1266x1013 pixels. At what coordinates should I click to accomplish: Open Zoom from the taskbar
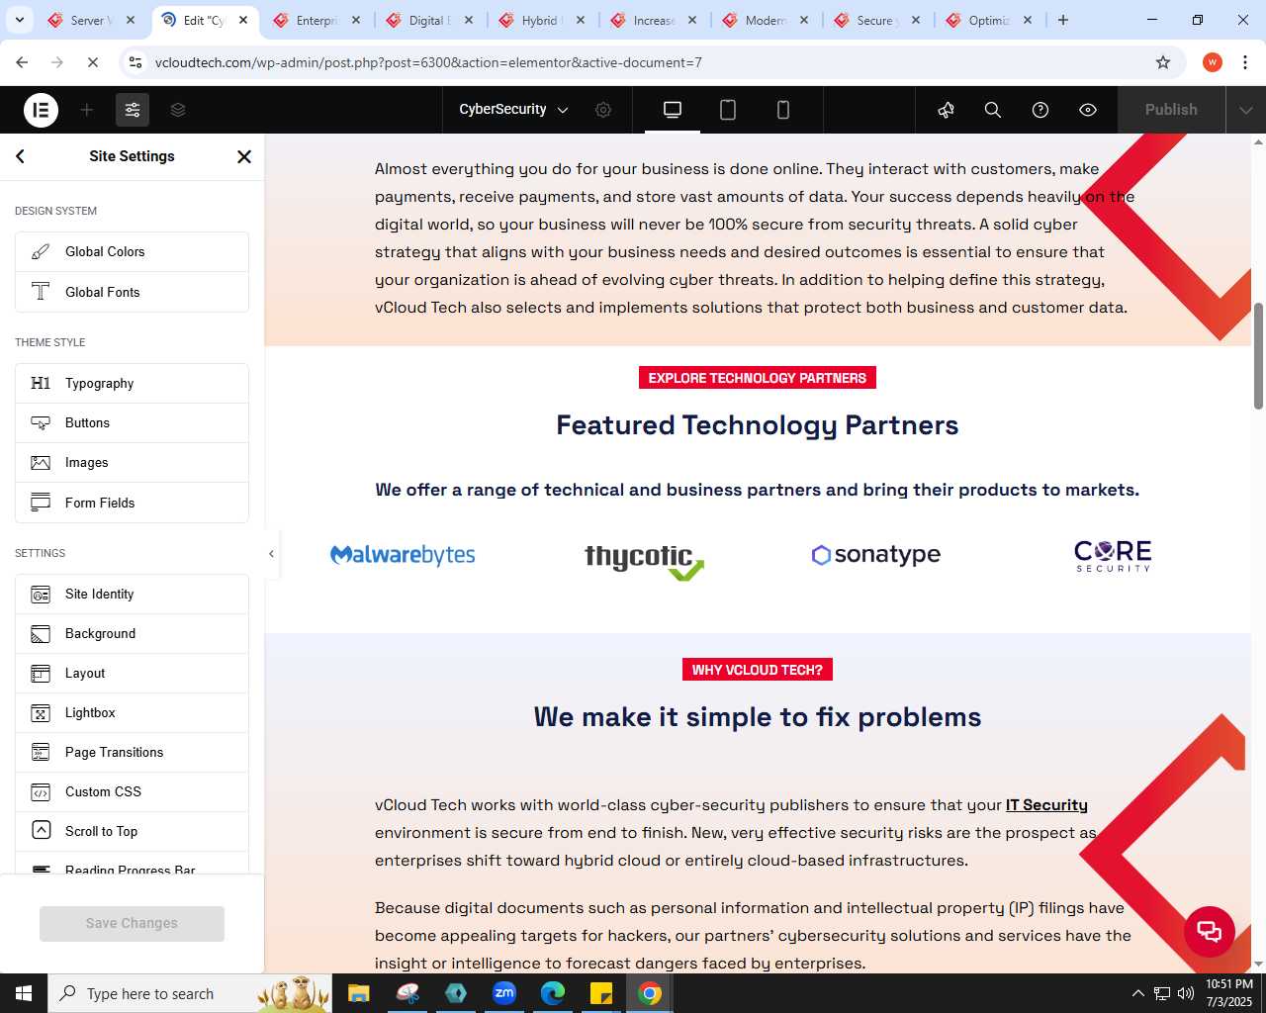pyautogui.click(x=504, y=993)
